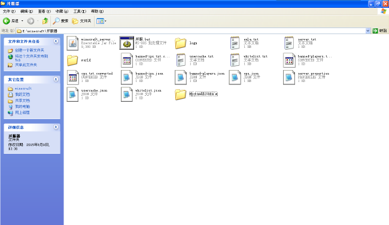Select the folder icon being renamed
Viewport: 389px width, 225px height.
[x=181, y=95]
